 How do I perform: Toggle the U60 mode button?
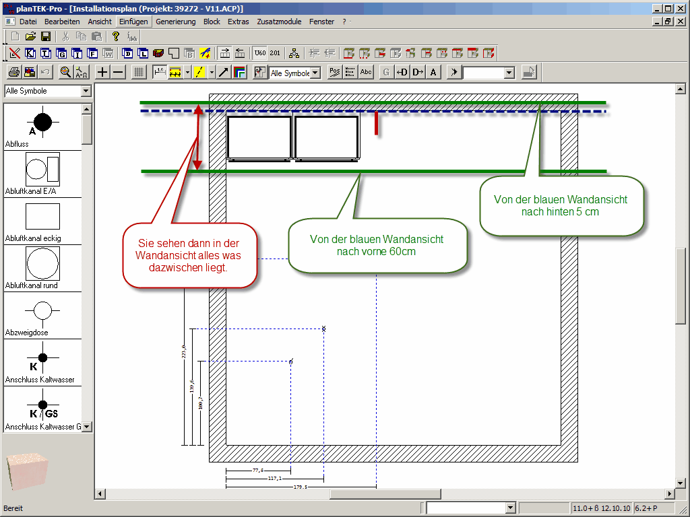point(259,53)
